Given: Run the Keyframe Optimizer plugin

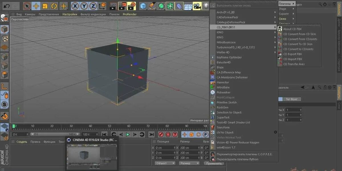Looking at the screenshot, I should click(x=243, y=57).
